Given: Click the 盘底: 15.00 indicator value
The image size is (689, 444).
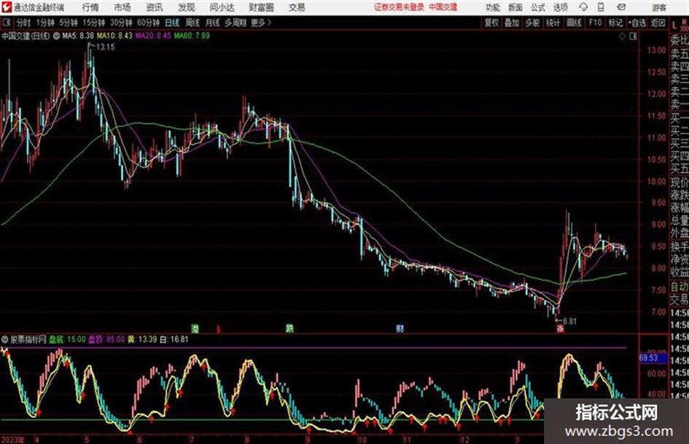Looking at the screenshot, I should (x=67, y=339).
